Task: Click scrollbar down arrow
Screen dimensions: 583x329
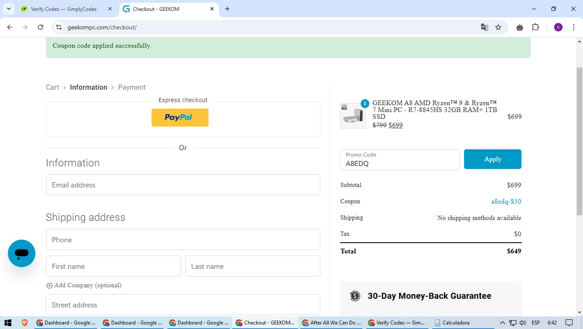Action: point(580,312)
